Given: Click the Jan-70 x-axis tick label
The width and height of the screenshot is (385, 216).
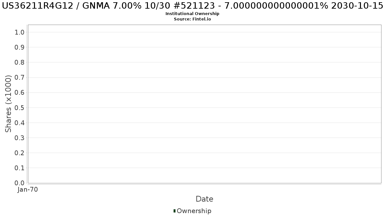Looking at the screenshot, I should point(28,190).
